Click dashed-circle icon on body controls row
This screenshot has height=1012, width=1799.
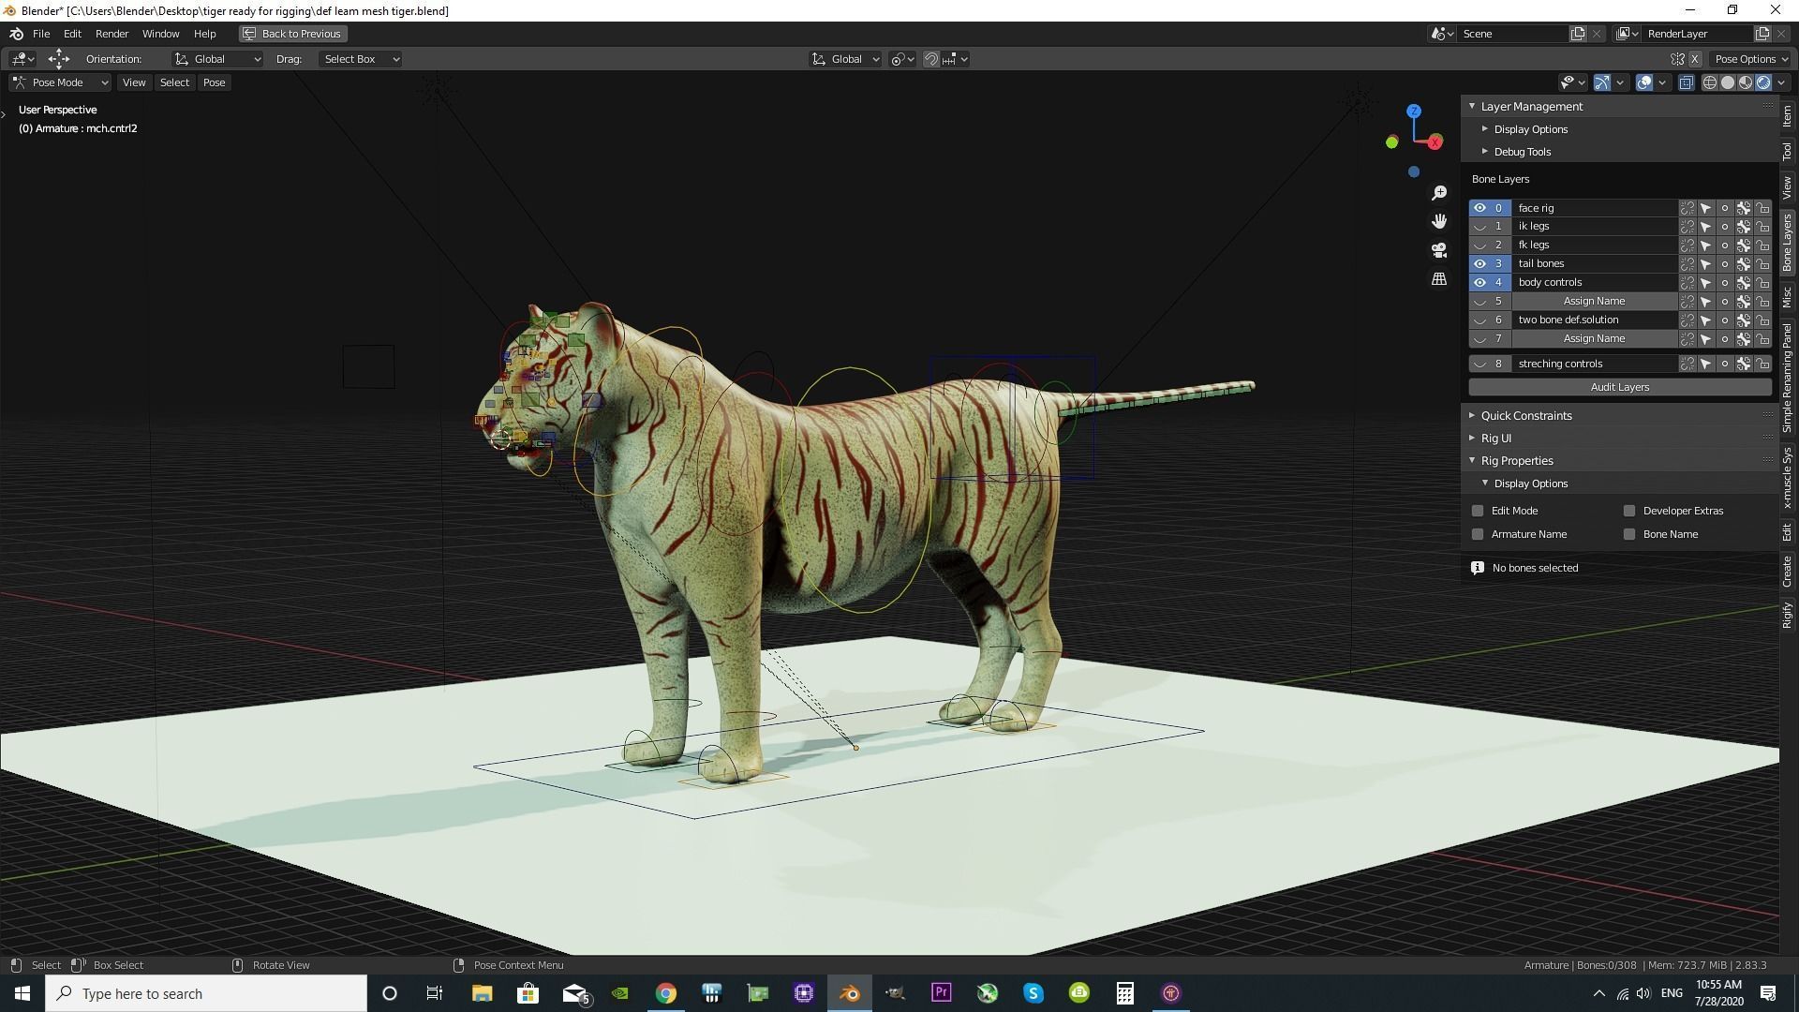pyautogui.click(x=1687, y=283)
